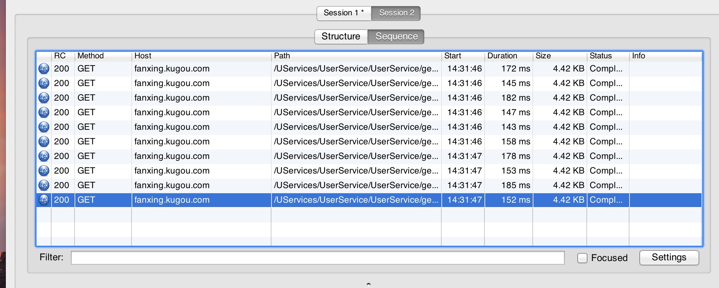
Task: Sort by the Size column header
Action: tap(560, 56)
